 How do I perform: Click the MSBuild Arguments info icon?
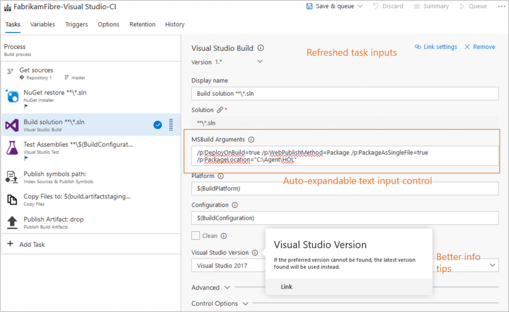[x=251, y=140]
